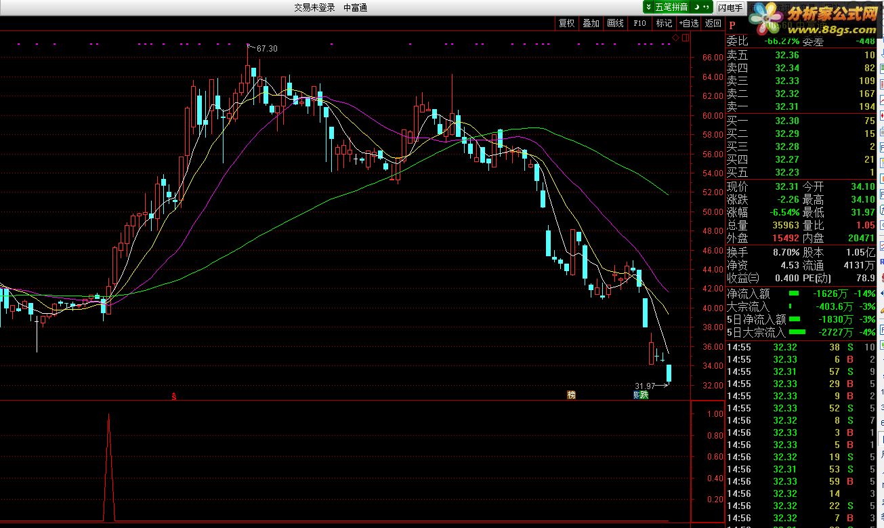Click the 今开 34.10 value
Image resolution: width=884 pixels, height=528 pixels.
[x=862, y=186]
